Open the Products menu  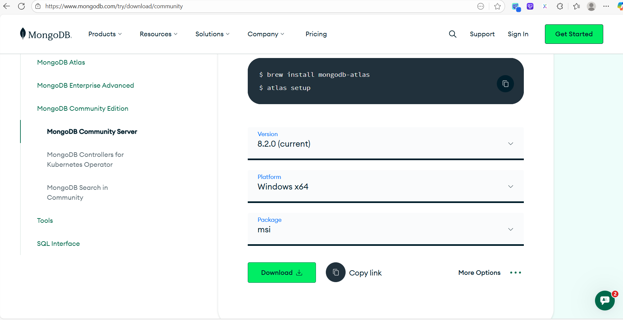105,34
